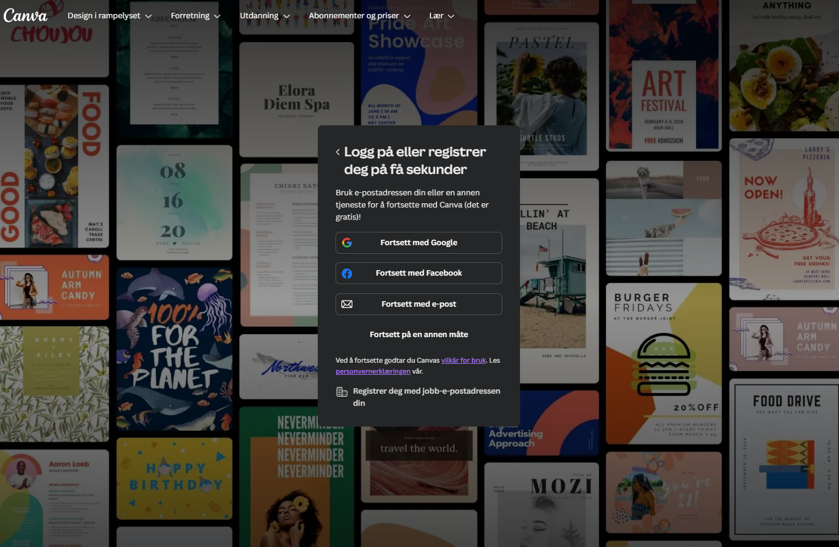The height and width of the screenshot is (547, 839).
Task: Open the Pastel sunflower poster
Action: click(x=541, y=96)
